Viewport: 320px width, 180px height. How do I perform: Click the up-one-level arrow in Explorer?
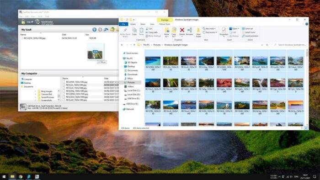(x=134, y=45)
